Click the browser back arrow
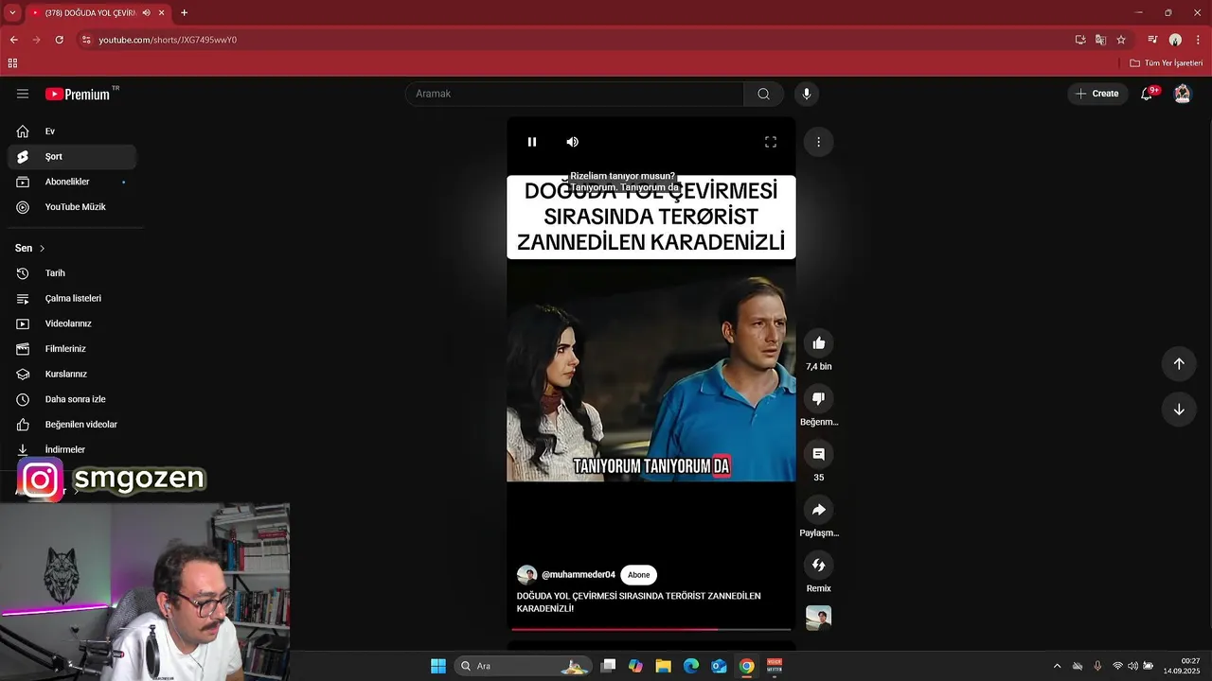 13,40
